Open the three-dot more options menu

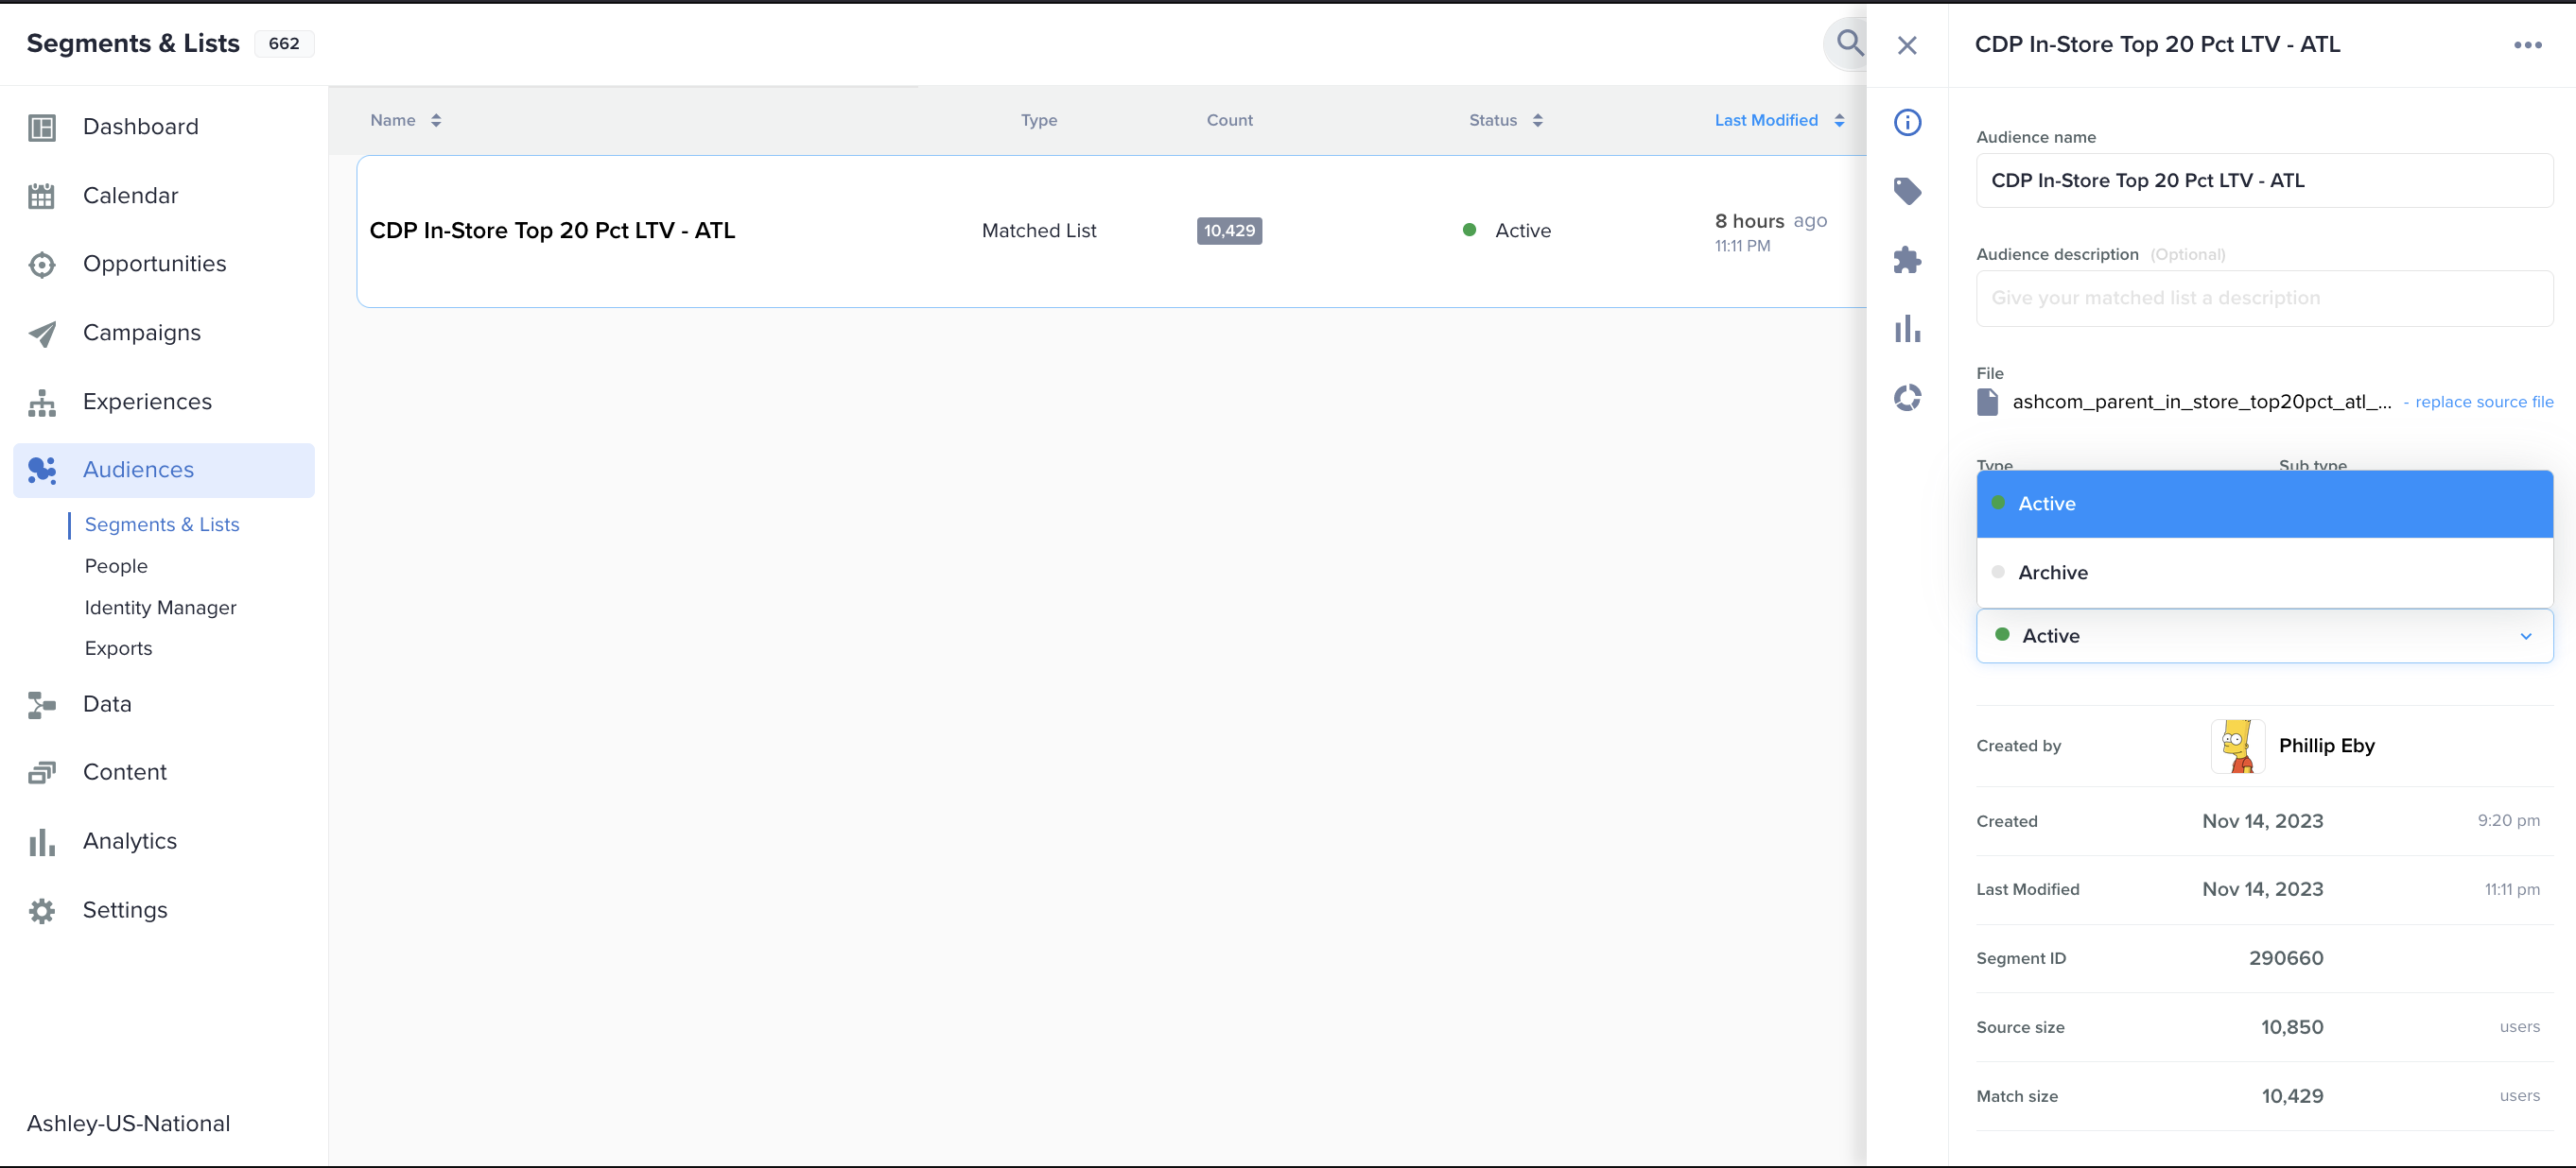tap(2527, 45)
